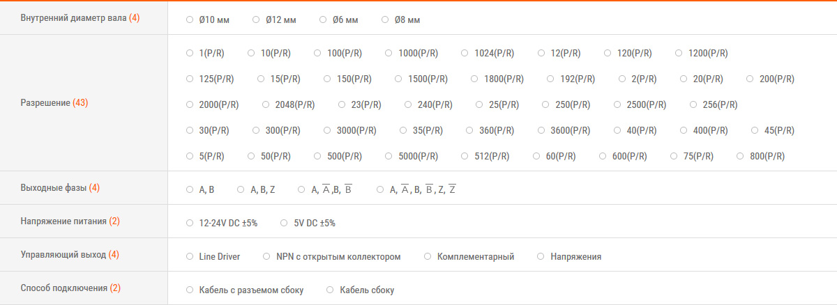Choose Ø12 мм inner shaft diameter
The image size is (837, 305).
(257, 19)
